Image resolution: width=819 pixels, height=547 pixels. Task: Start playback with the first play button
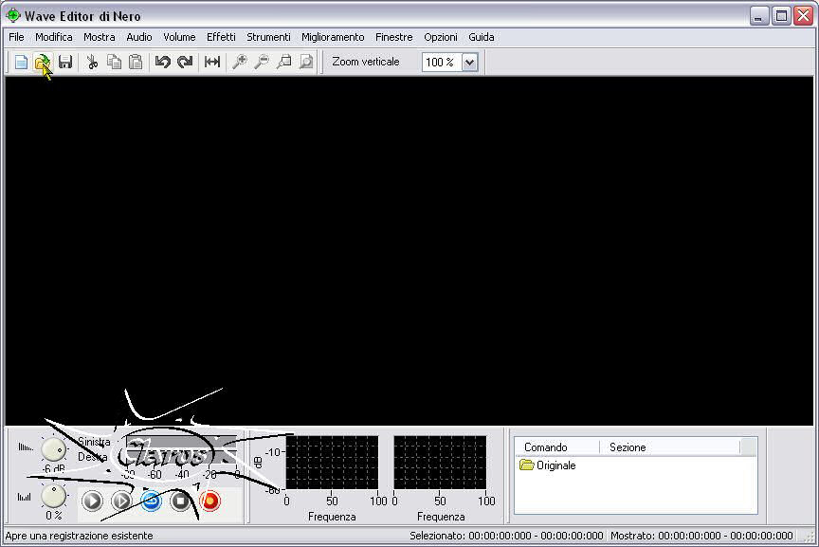(x=93, y=501)
